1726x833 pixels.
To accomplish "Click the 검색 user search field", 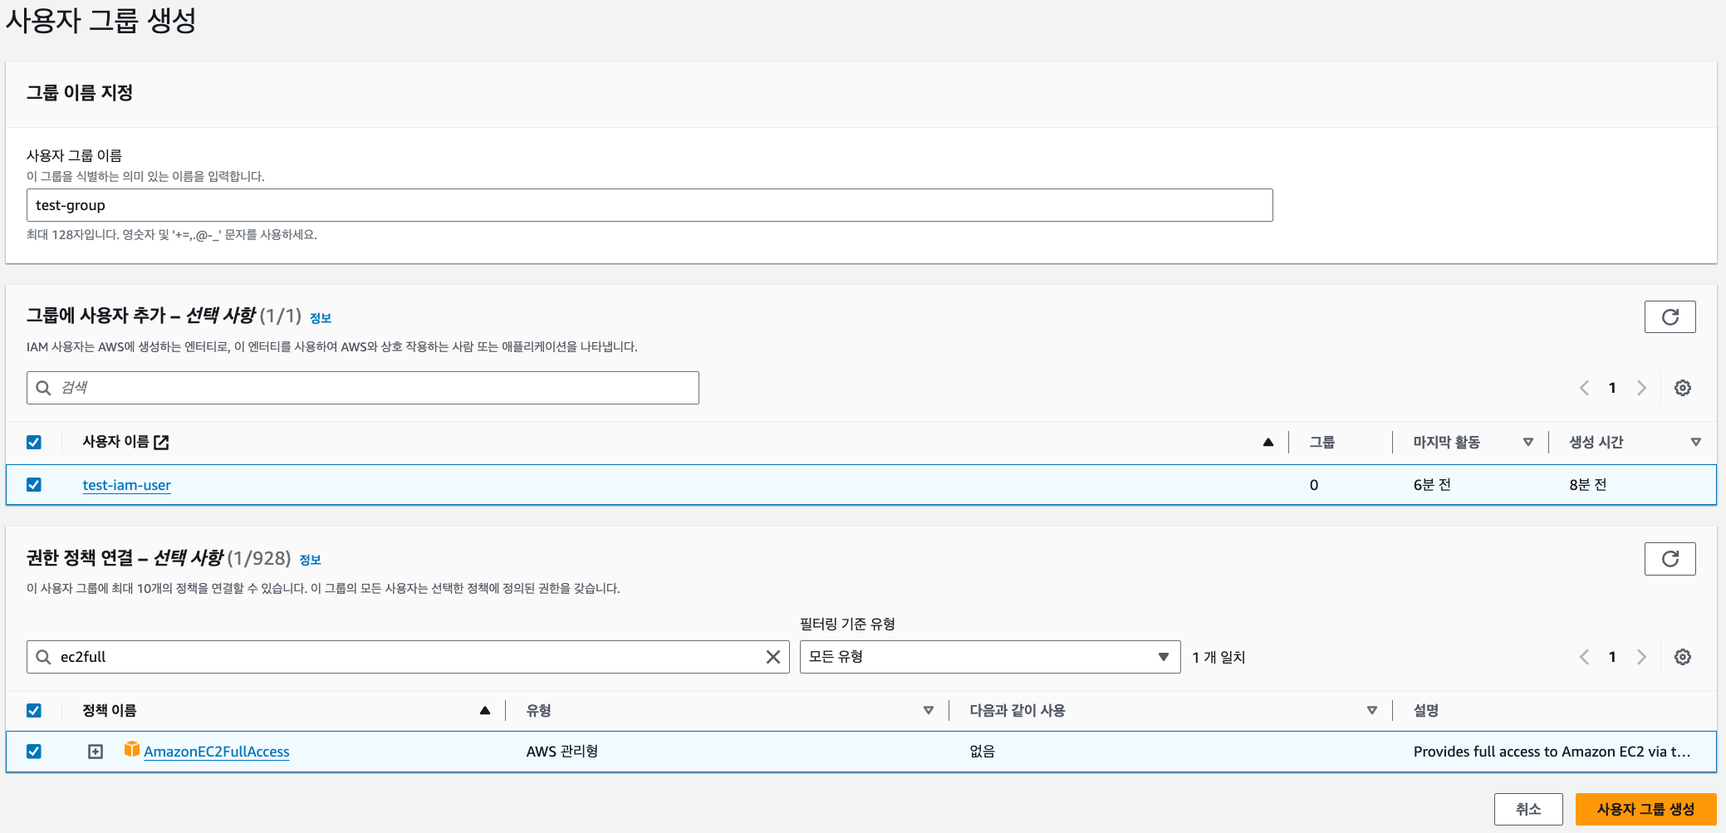I will tap(363, 388).
